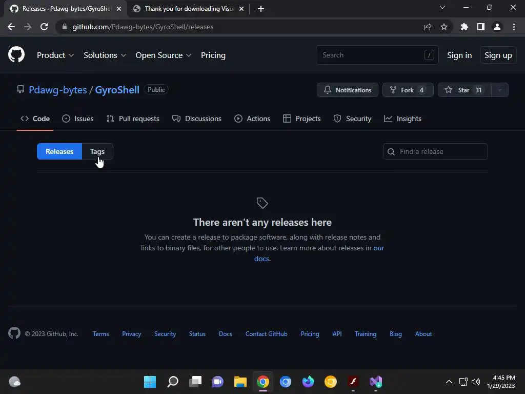Click the network tray icon
The height and width of the screenshot is (394, 525).
(x=463, y=382)
